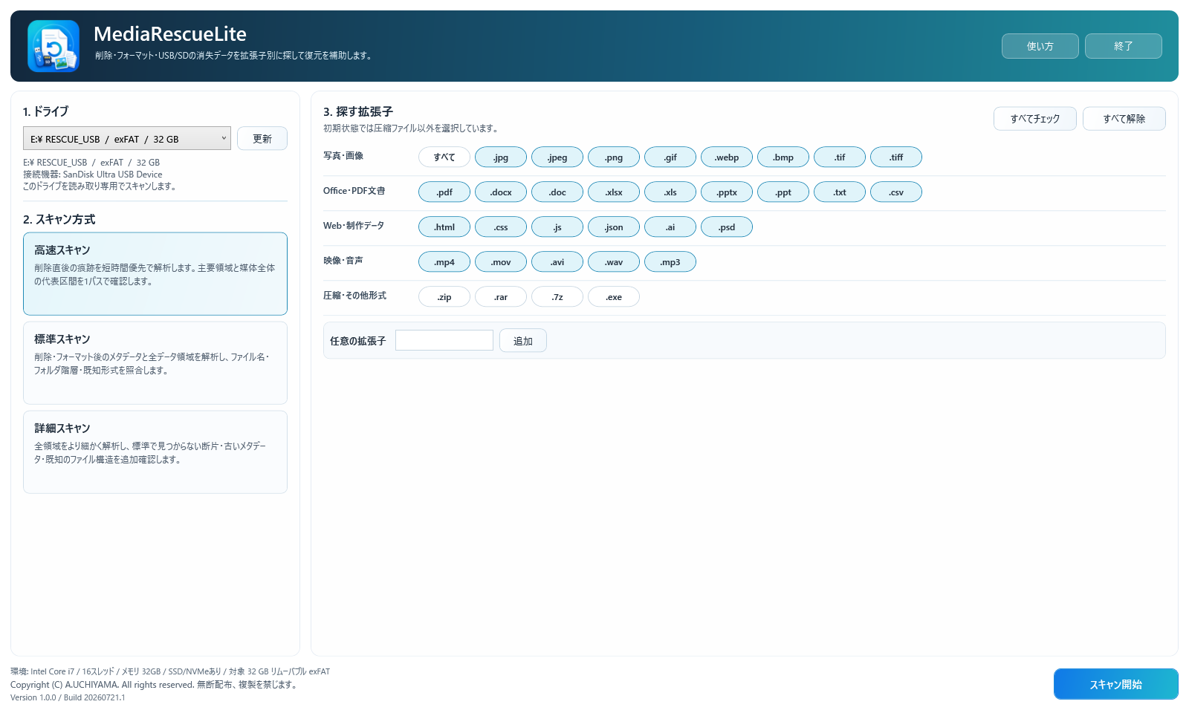The image size is (1189, 713).
Task: Toggle the .xls extension chip
Action: coord(670,192)
